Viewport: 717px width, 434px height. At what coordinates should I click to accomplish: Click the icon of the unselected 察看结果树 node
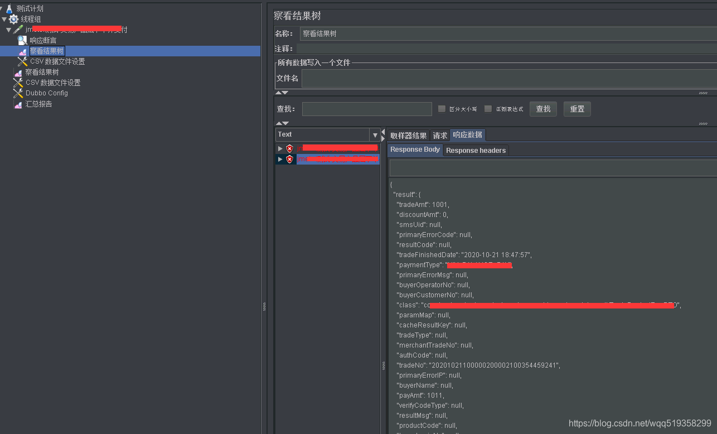click(18, 72)
